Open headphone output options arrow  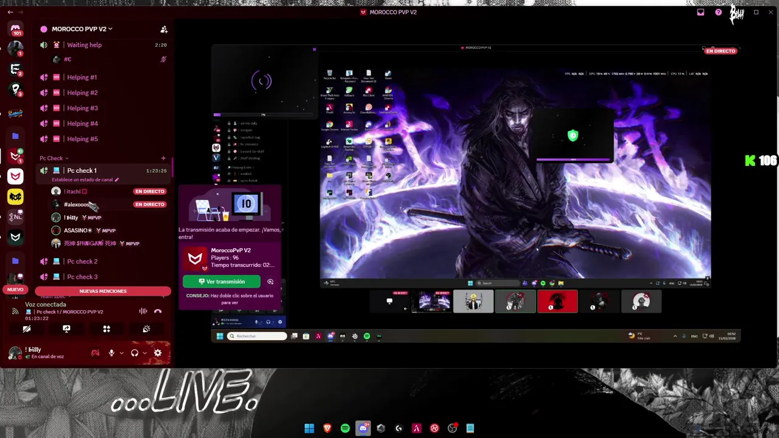144,353
